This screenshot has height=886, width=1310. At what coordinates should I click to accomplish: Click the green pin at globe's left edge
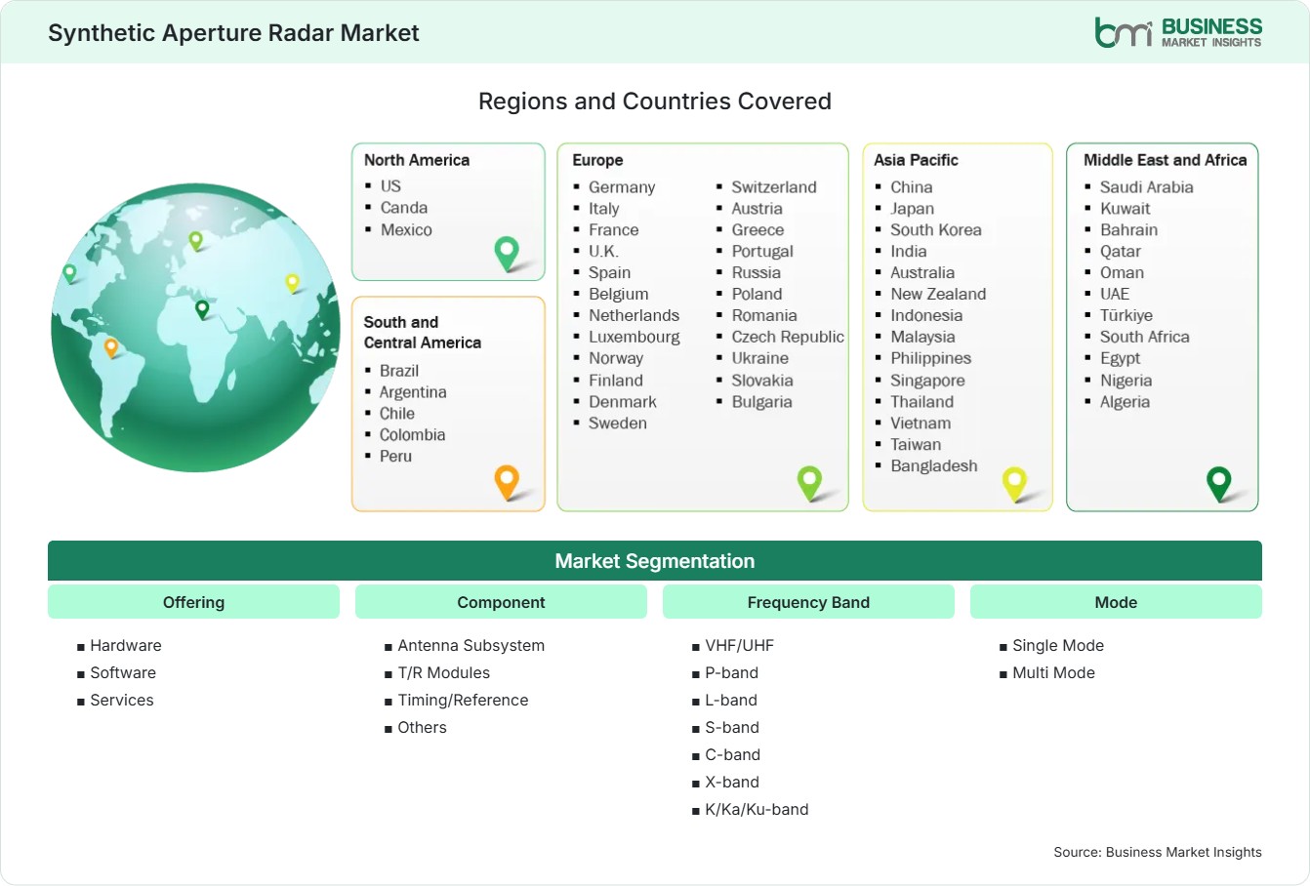(69, 273)
